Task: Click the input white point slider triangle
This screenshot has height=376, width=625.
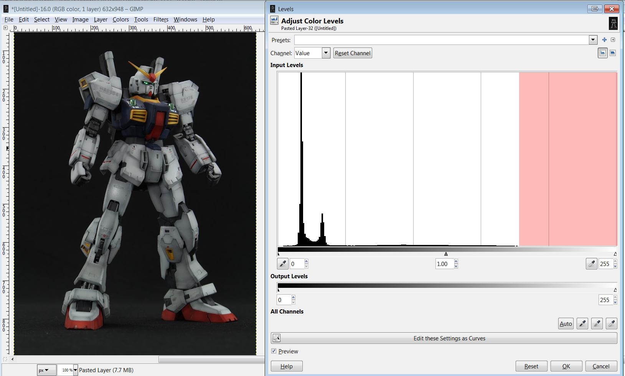Action: tap(615, 254)
